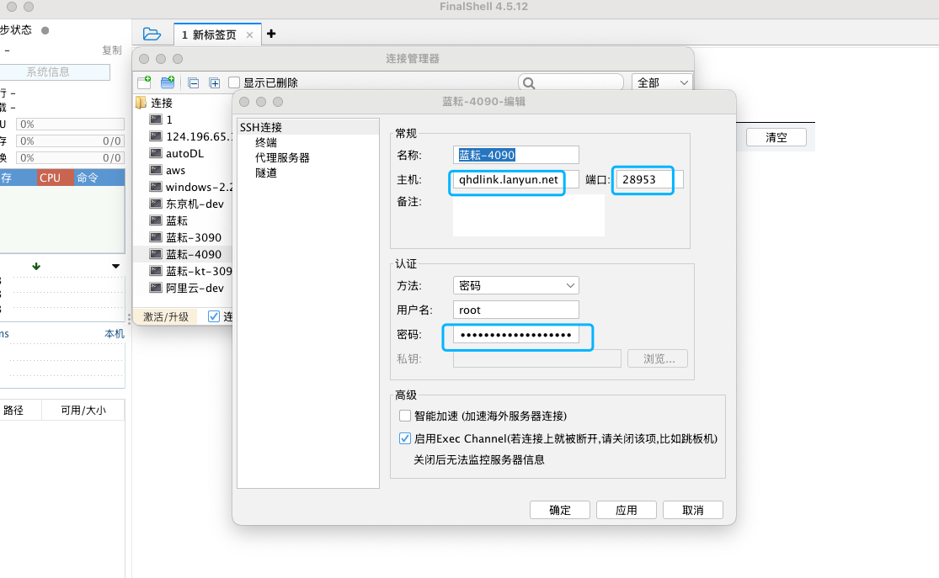Click the 端口 field showing 28953
This screenshot has width=939, height=578.
pyautogui.click(x=649, y=179)
